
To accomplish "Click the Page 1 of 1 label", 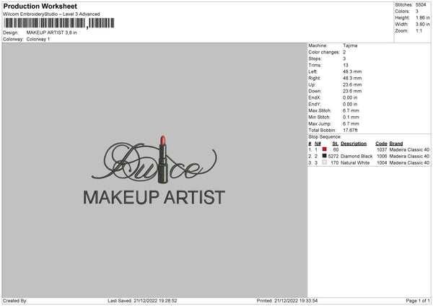I will [x=418, y=301].
